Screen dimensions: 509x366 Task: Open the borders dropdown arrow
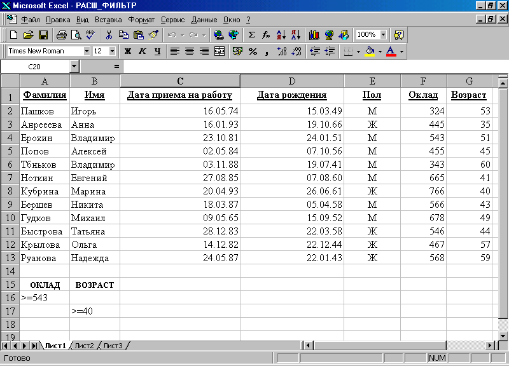[358, 51]
